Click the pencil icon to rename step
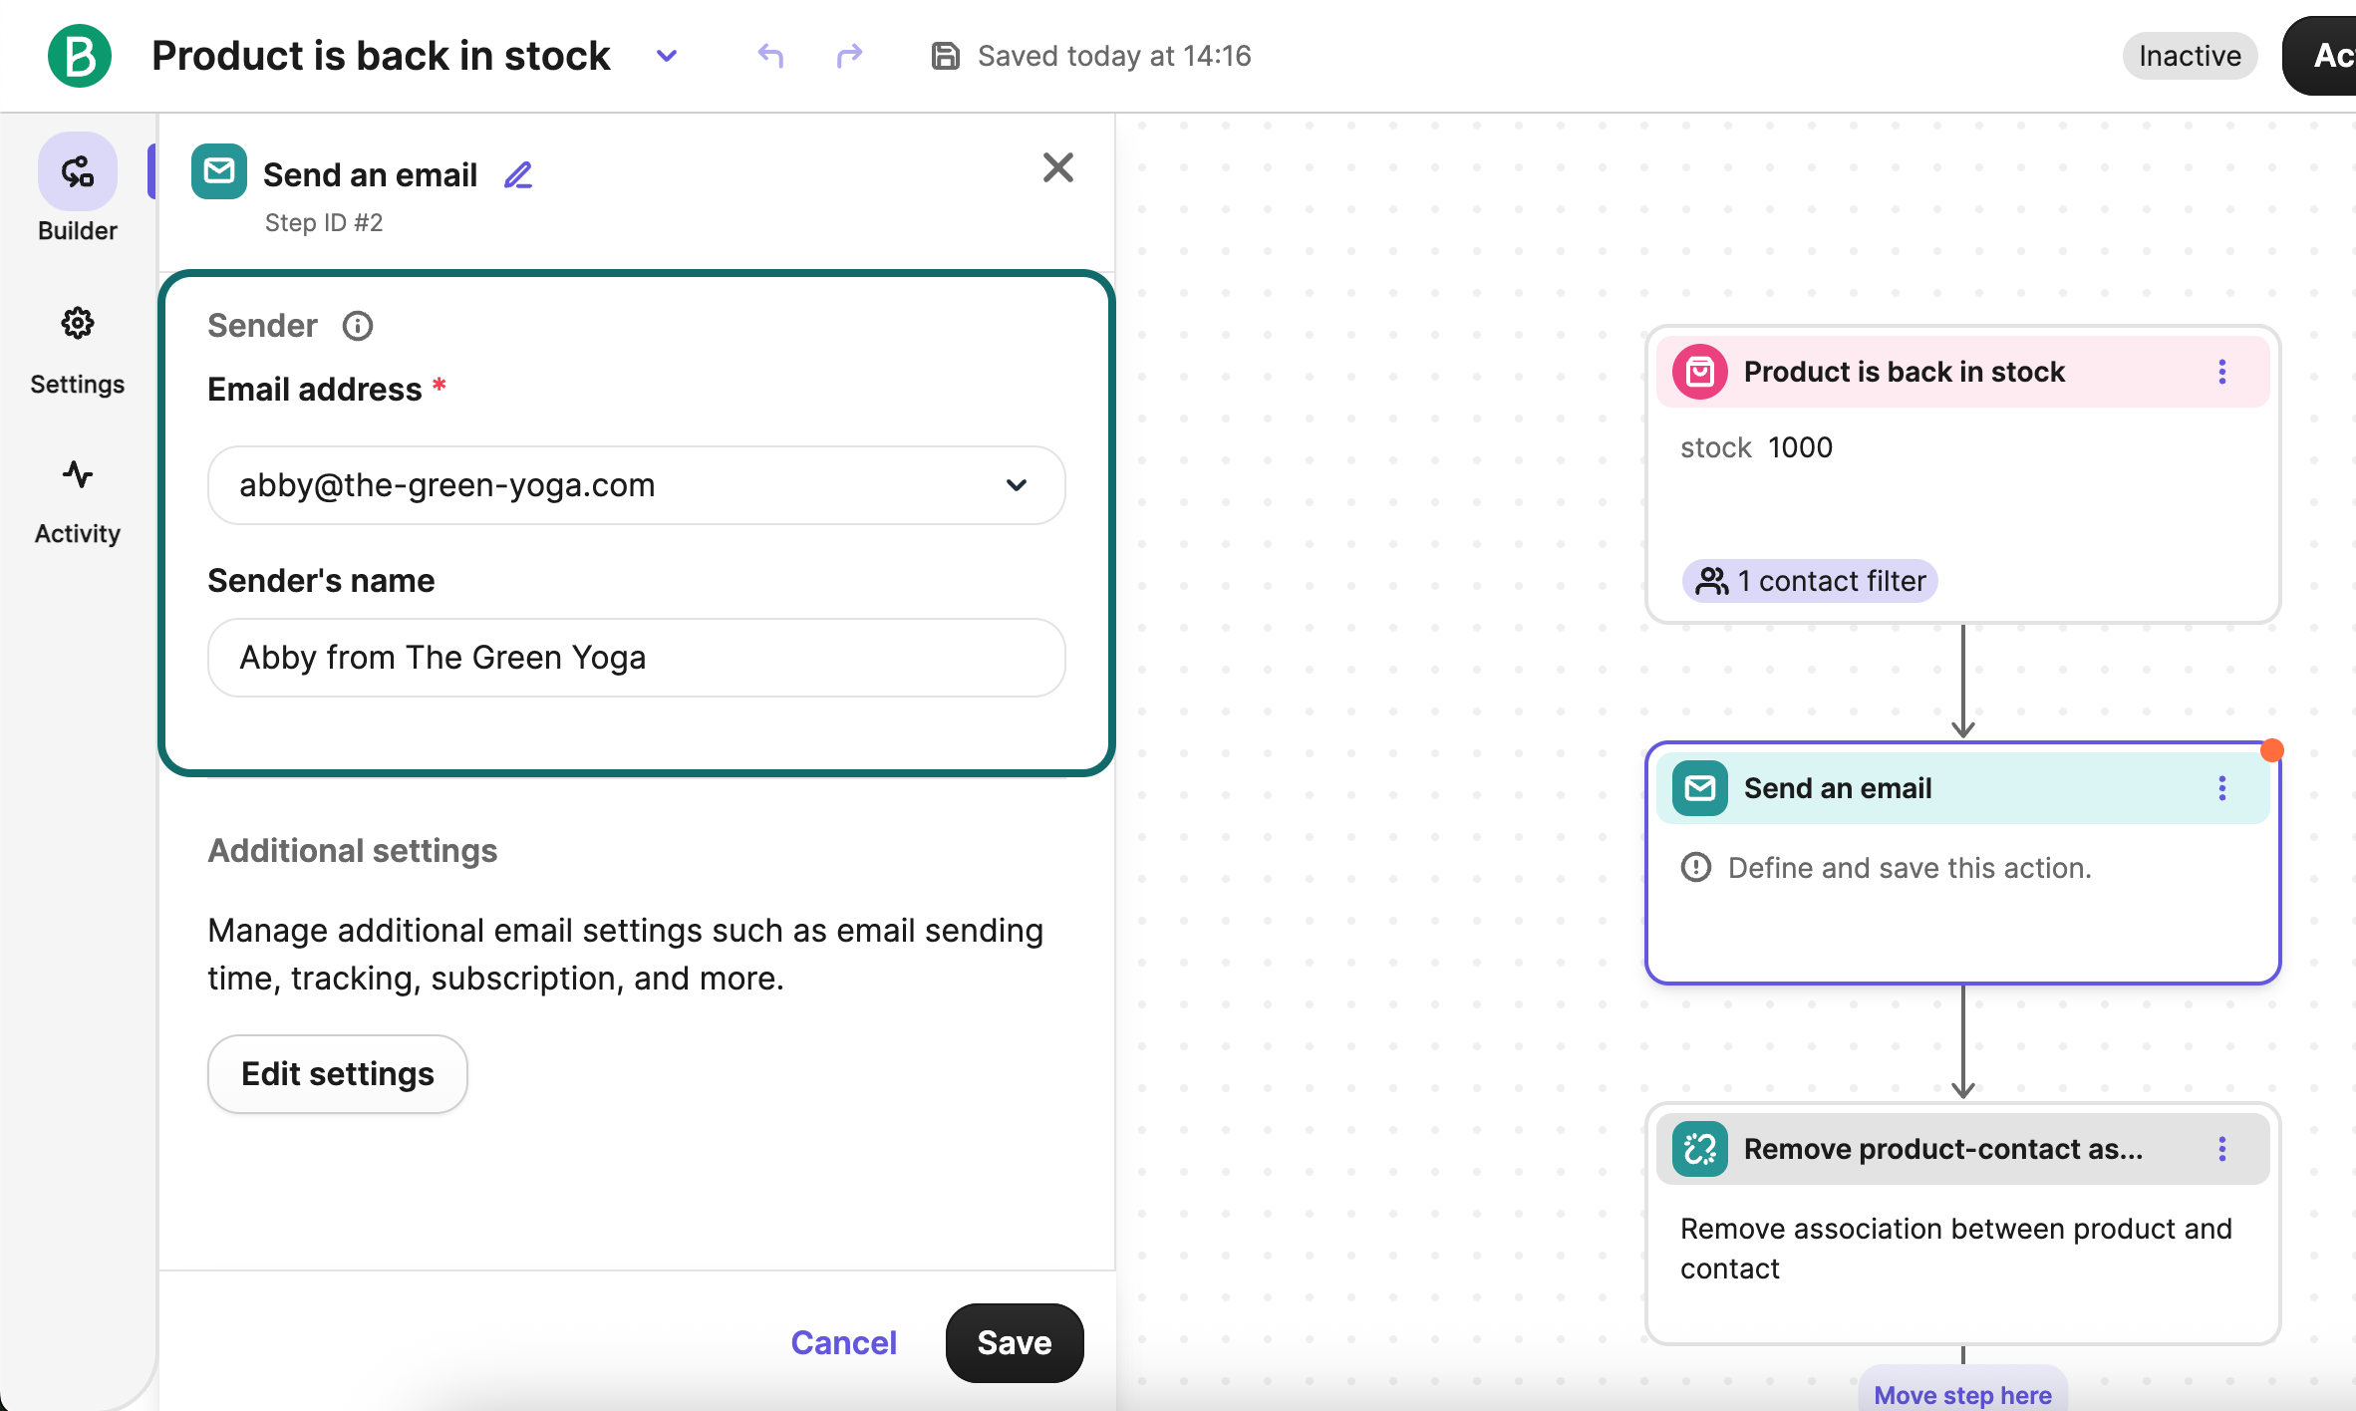This screenshot has height=1411, width=2356. (518, 175)
